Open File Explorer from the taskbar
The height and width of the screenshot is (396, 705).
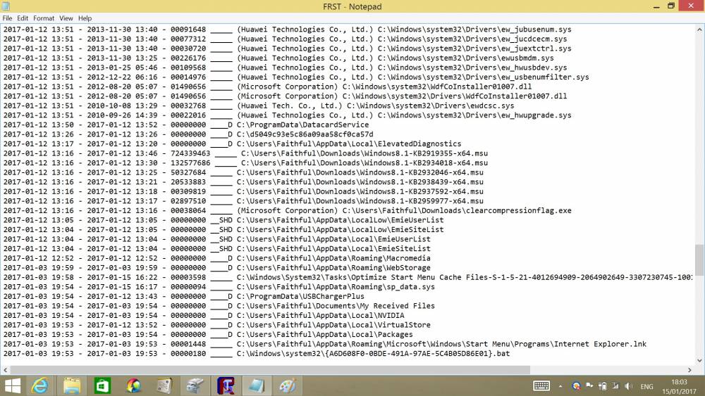(72, 385)
